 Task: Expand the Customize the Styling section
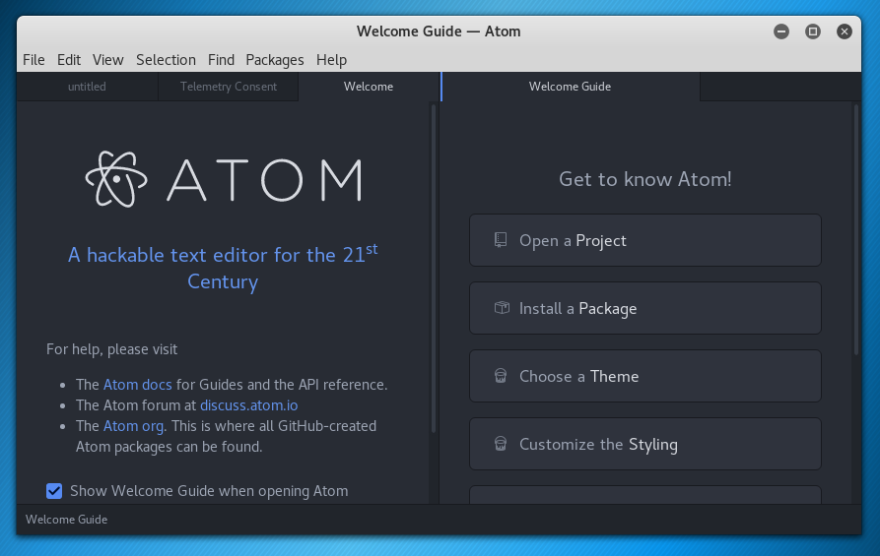645,444
